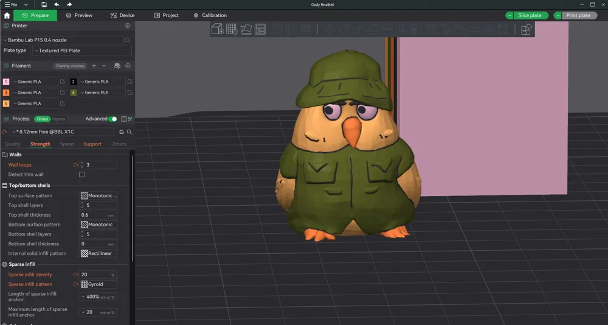
Task: Open the compare presets icon
Action: 130,119
